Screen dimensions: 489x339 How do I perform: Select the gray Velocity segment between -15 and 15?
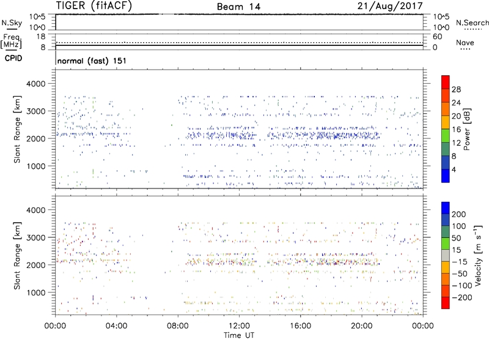coord(446,256)
